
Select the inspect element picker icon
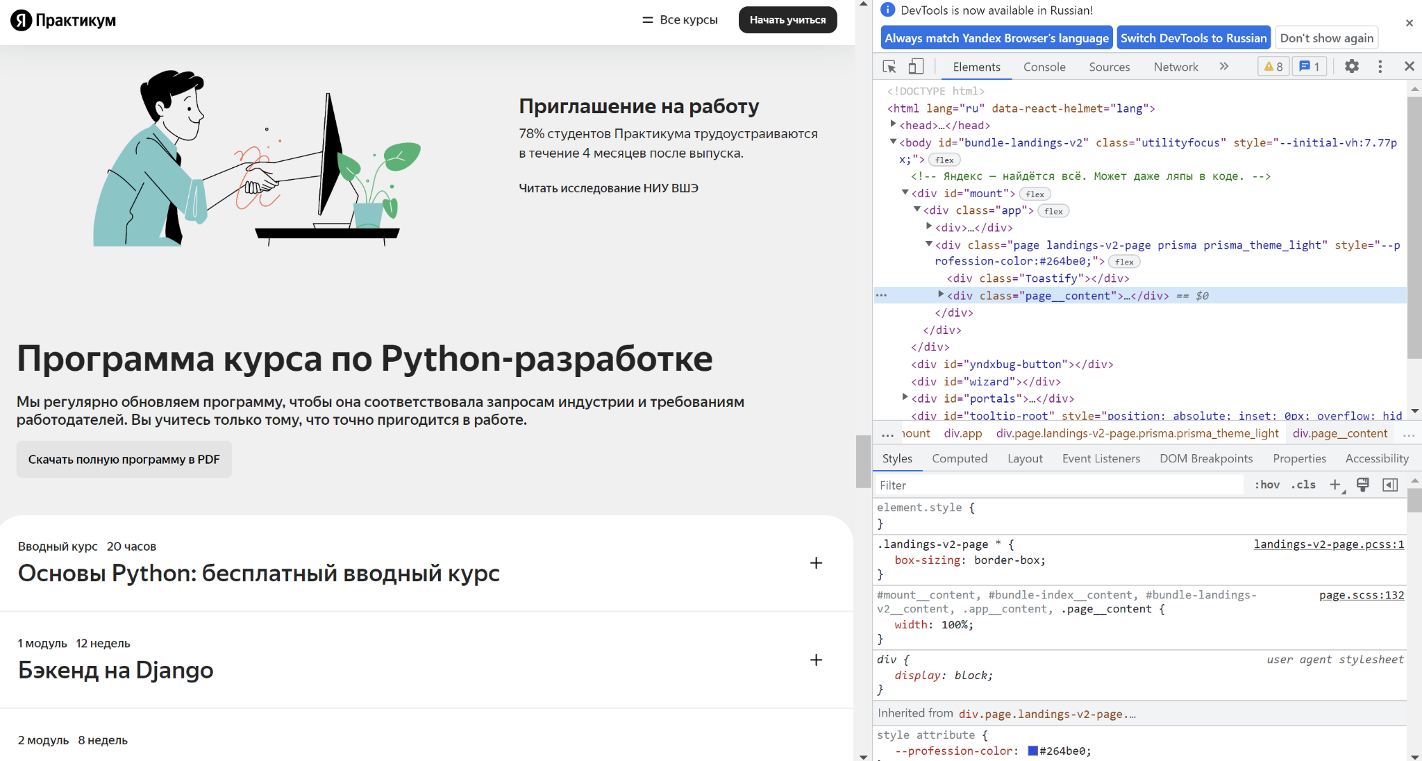click(x=889, y=67)
